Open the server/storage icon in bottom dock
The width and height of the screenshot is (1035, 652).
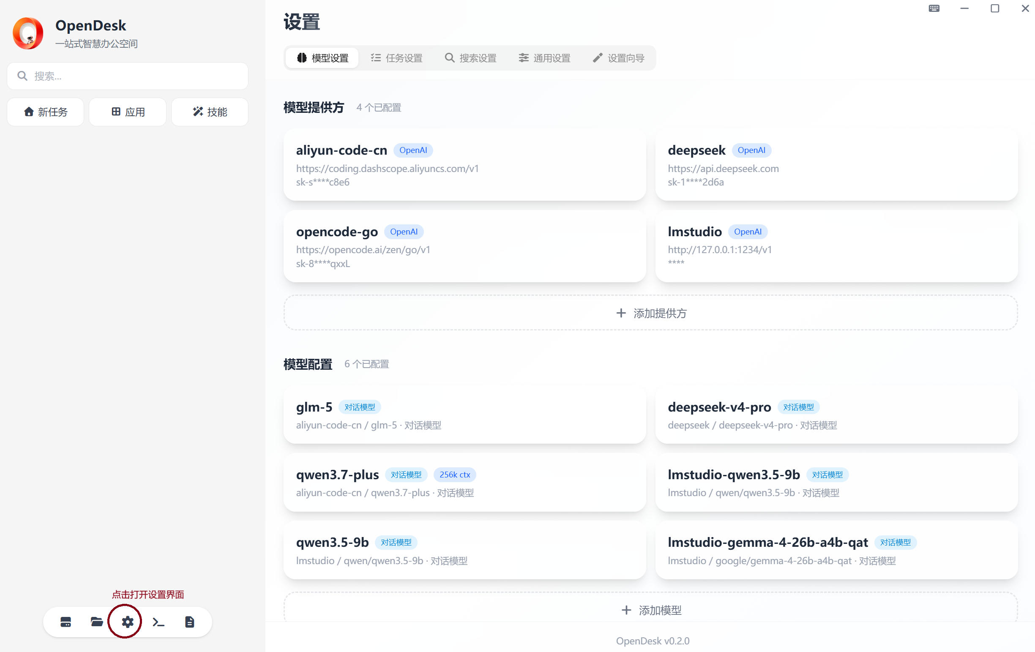pyautogui.click(x=66, y=622)
